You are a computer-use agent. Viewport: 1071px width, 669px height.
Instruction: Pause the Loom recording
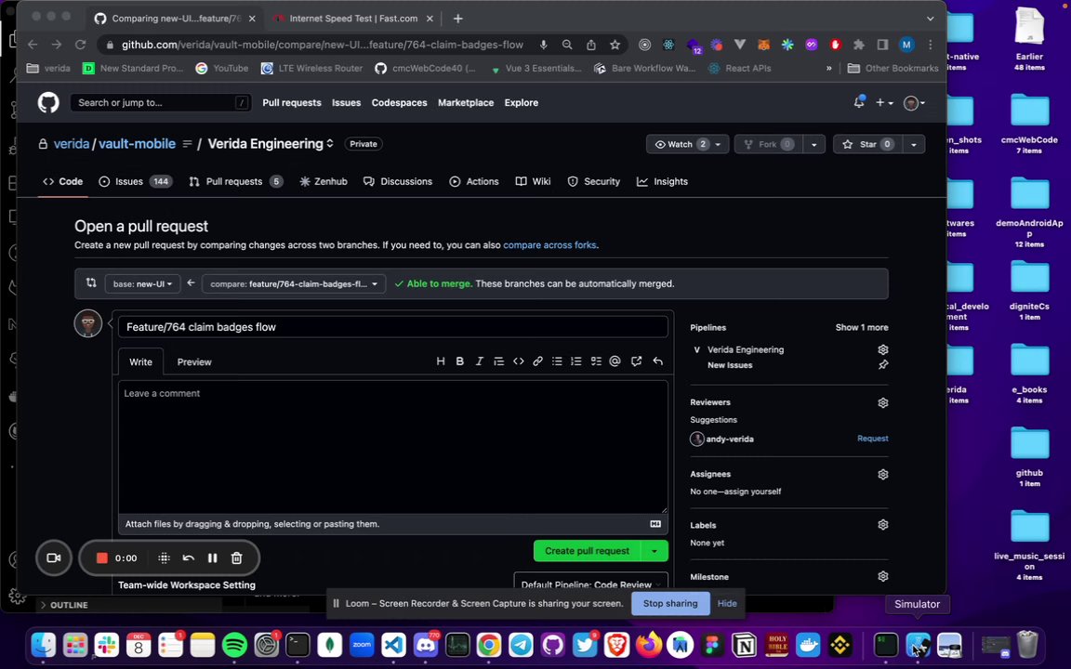[x=212, y=557]
